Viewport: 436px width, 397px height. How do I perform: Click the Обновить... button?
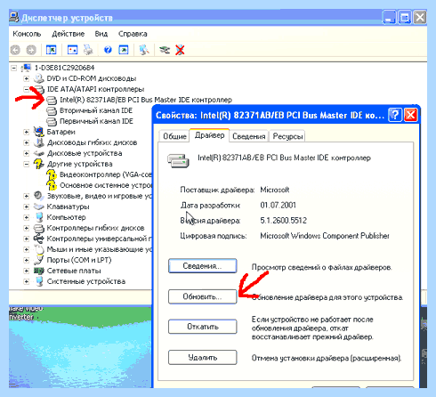coord(203,296)
